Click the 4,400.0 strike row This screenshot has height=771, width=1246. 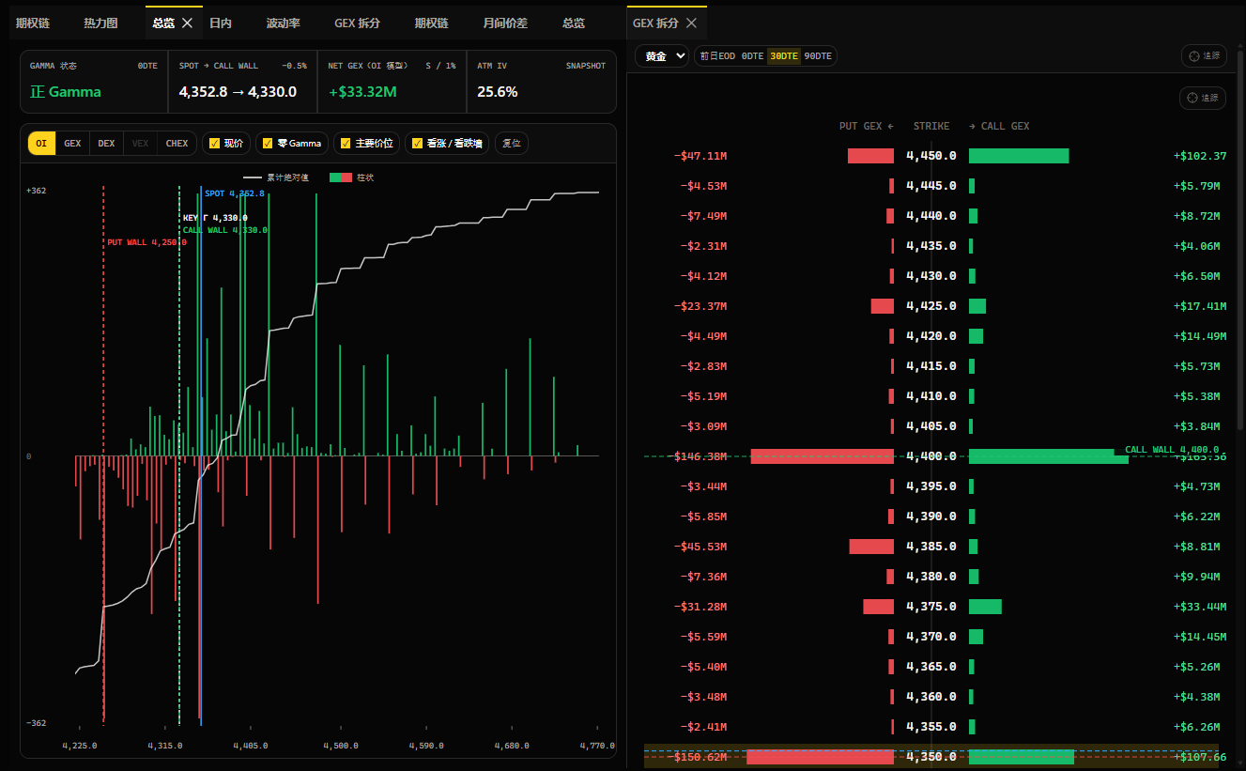coord(935,456)
